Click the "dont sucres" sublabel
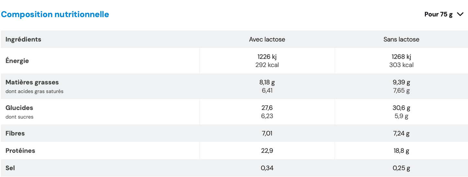The width and height of the screenshot is (468, 177). [19, 117]
